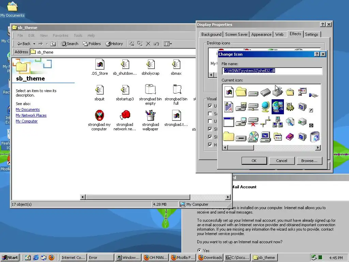Image resolution: width=349 pixels, height=262 pixels.
Task: Pick the monitor with moon icon
Action: 302,107
